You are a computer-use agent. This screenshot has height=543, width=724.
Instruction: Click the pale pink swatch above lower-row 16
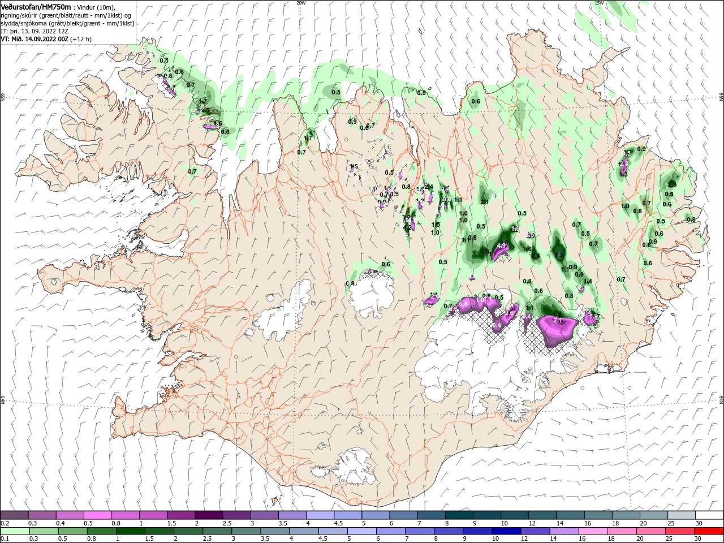tap(593, 531)
